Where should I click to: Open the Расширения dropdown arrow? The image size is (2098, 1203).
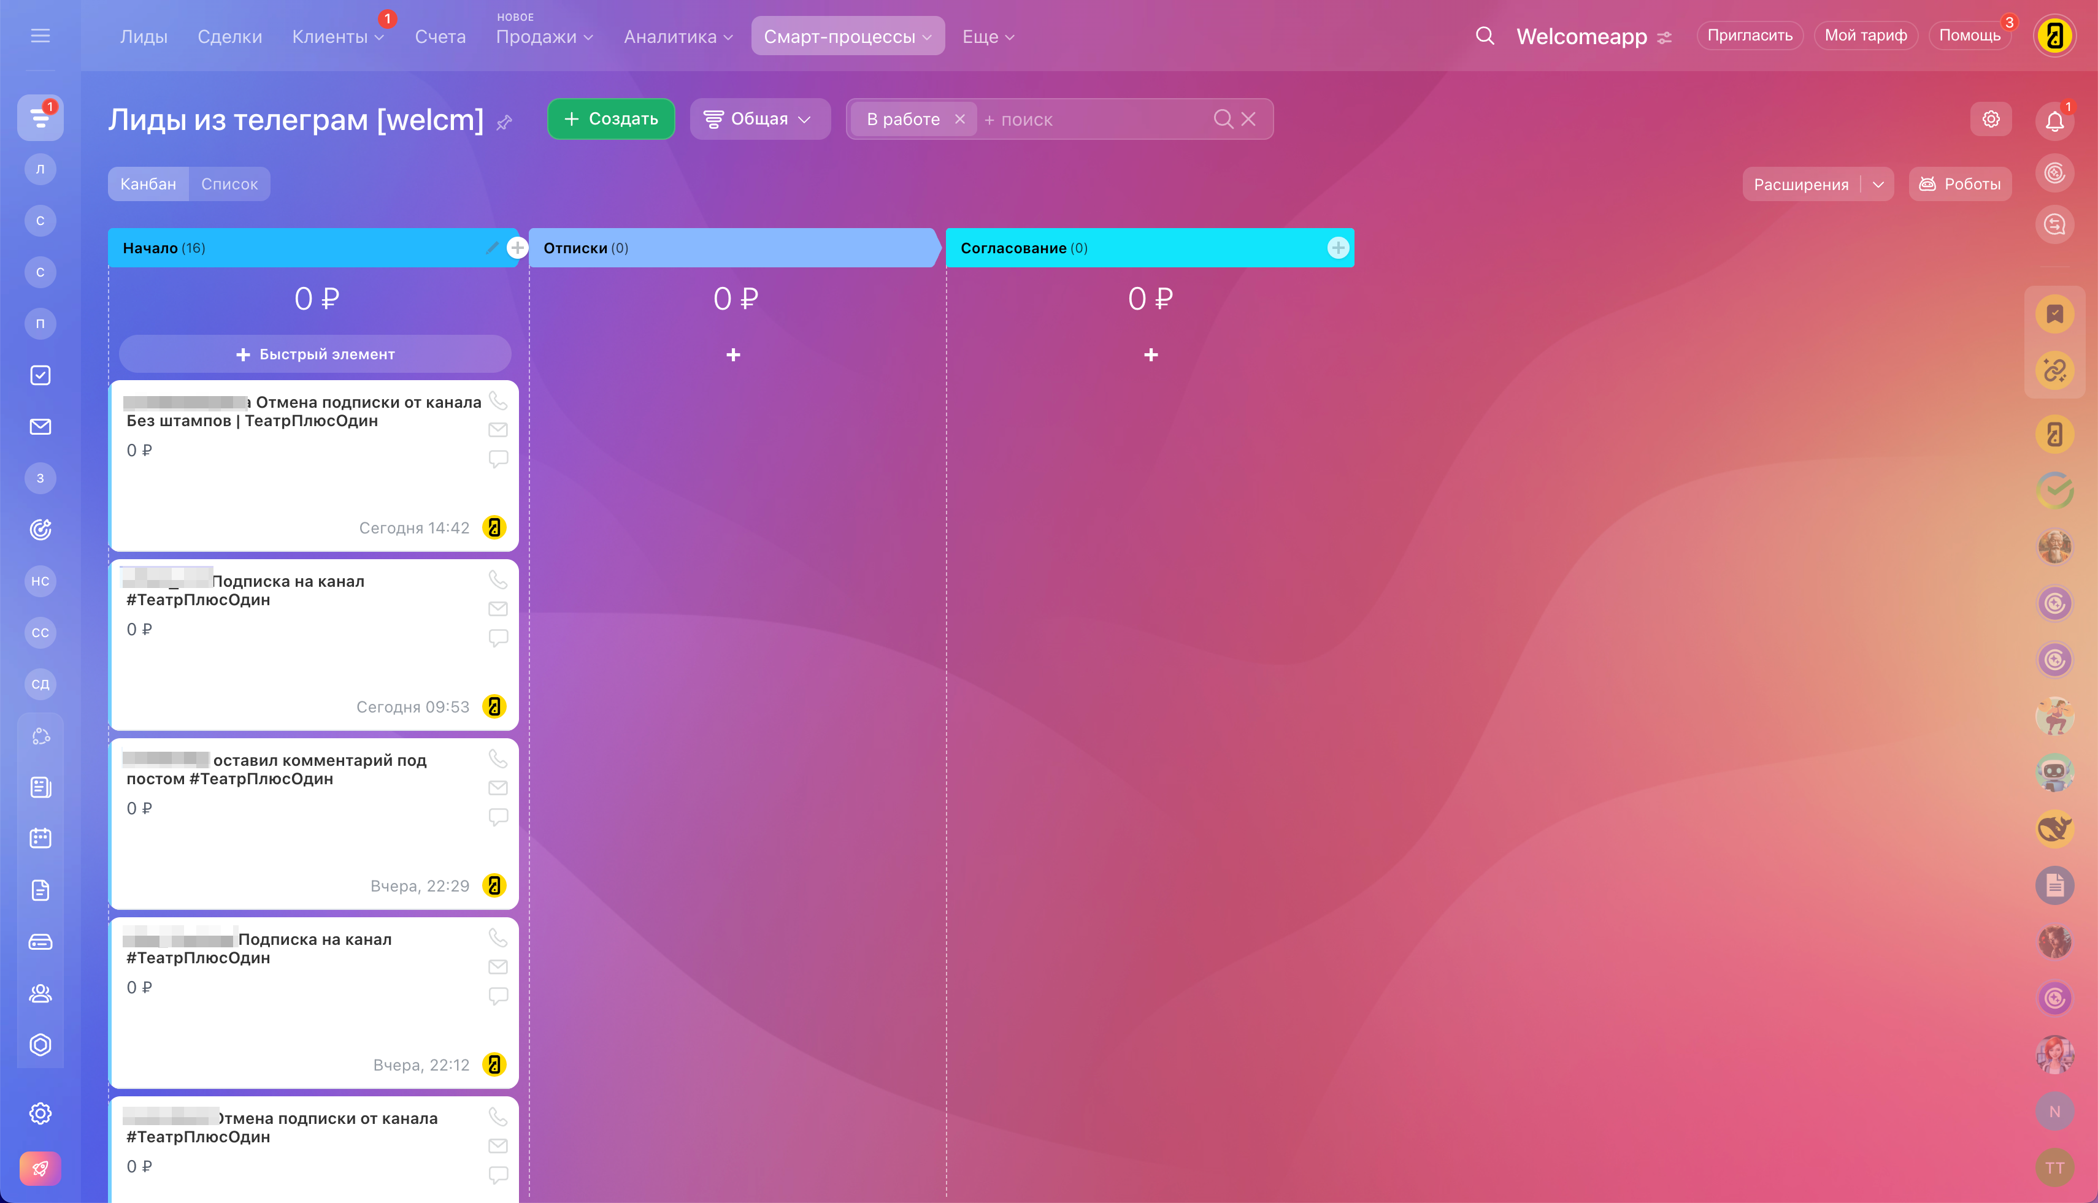1878,184
